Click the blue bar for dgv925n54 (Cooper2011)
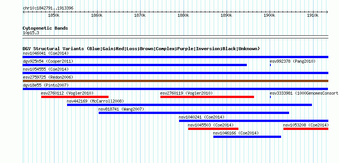This screenshot has width=339, height=163. coord(135,65)
